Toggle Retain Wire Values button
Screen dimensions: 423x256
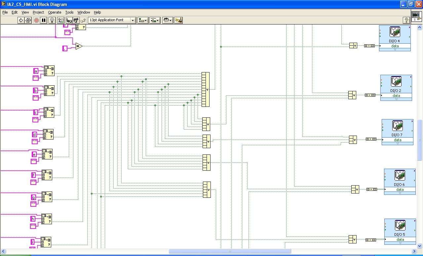(61, 20)
